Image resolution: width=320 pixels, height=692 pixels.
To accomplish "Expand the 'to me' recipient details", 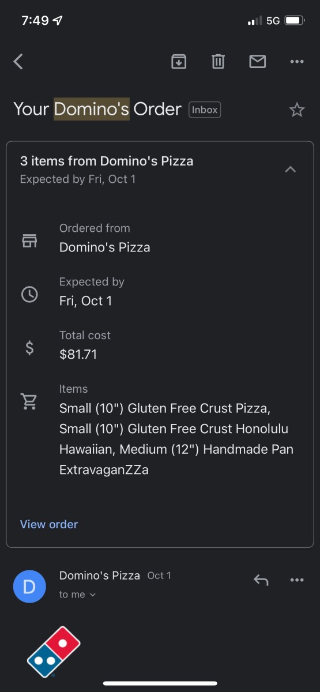I will 77,595.
